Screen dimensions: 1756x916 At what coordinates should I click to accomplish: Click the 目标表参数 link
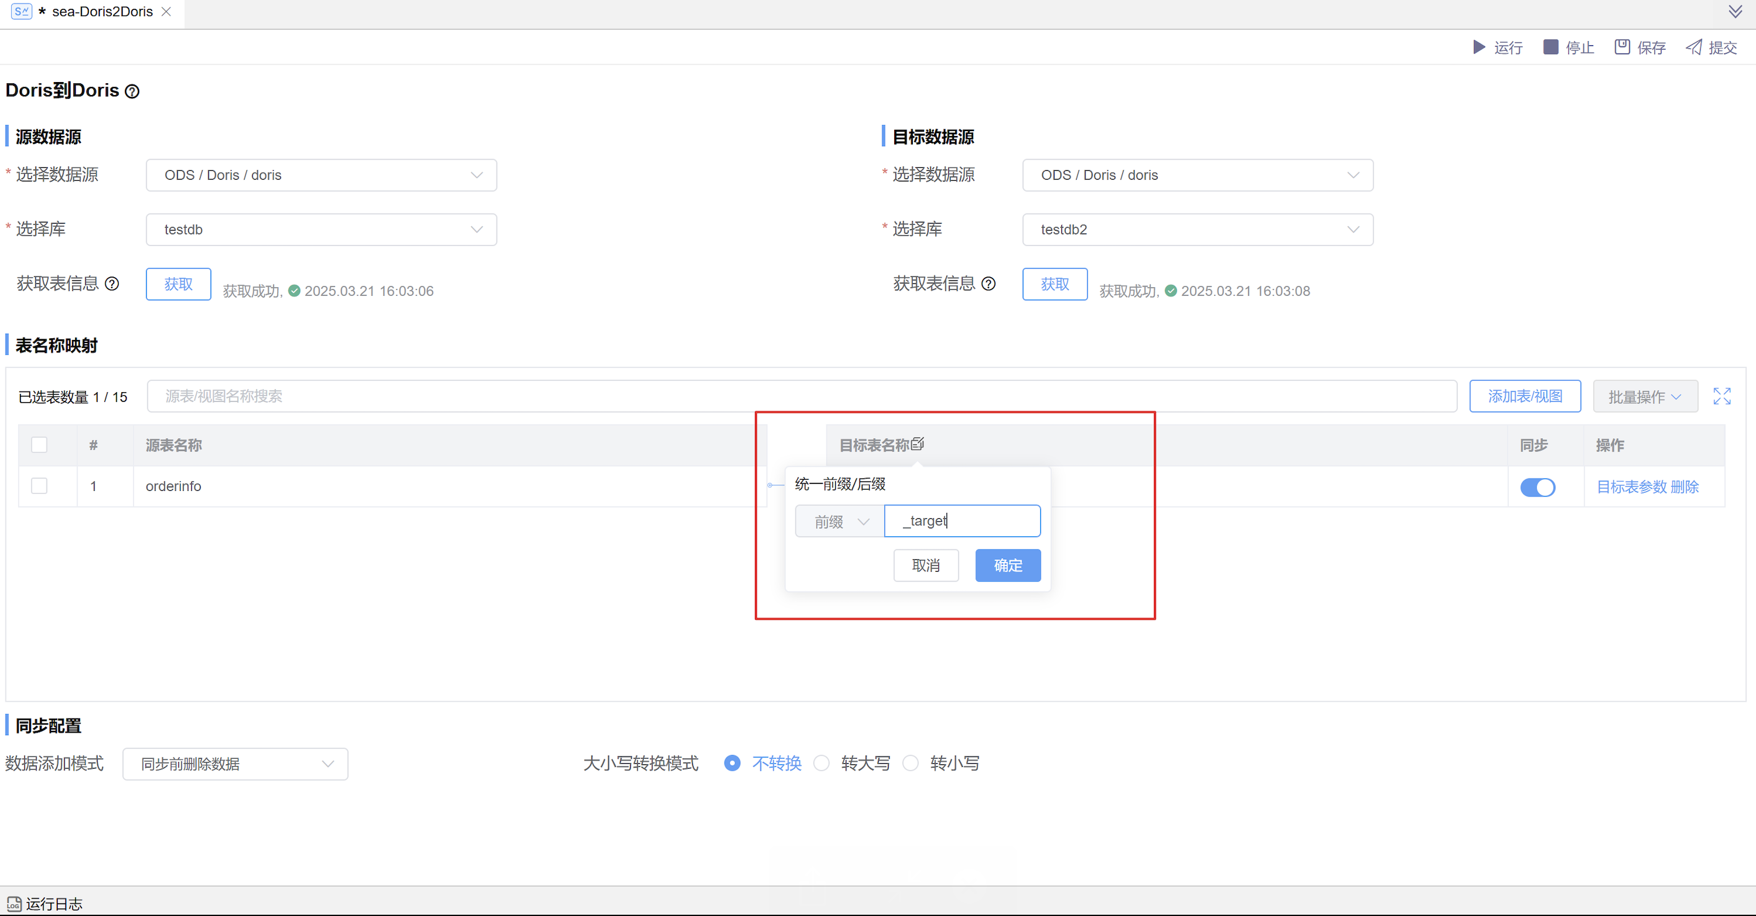1631,487
